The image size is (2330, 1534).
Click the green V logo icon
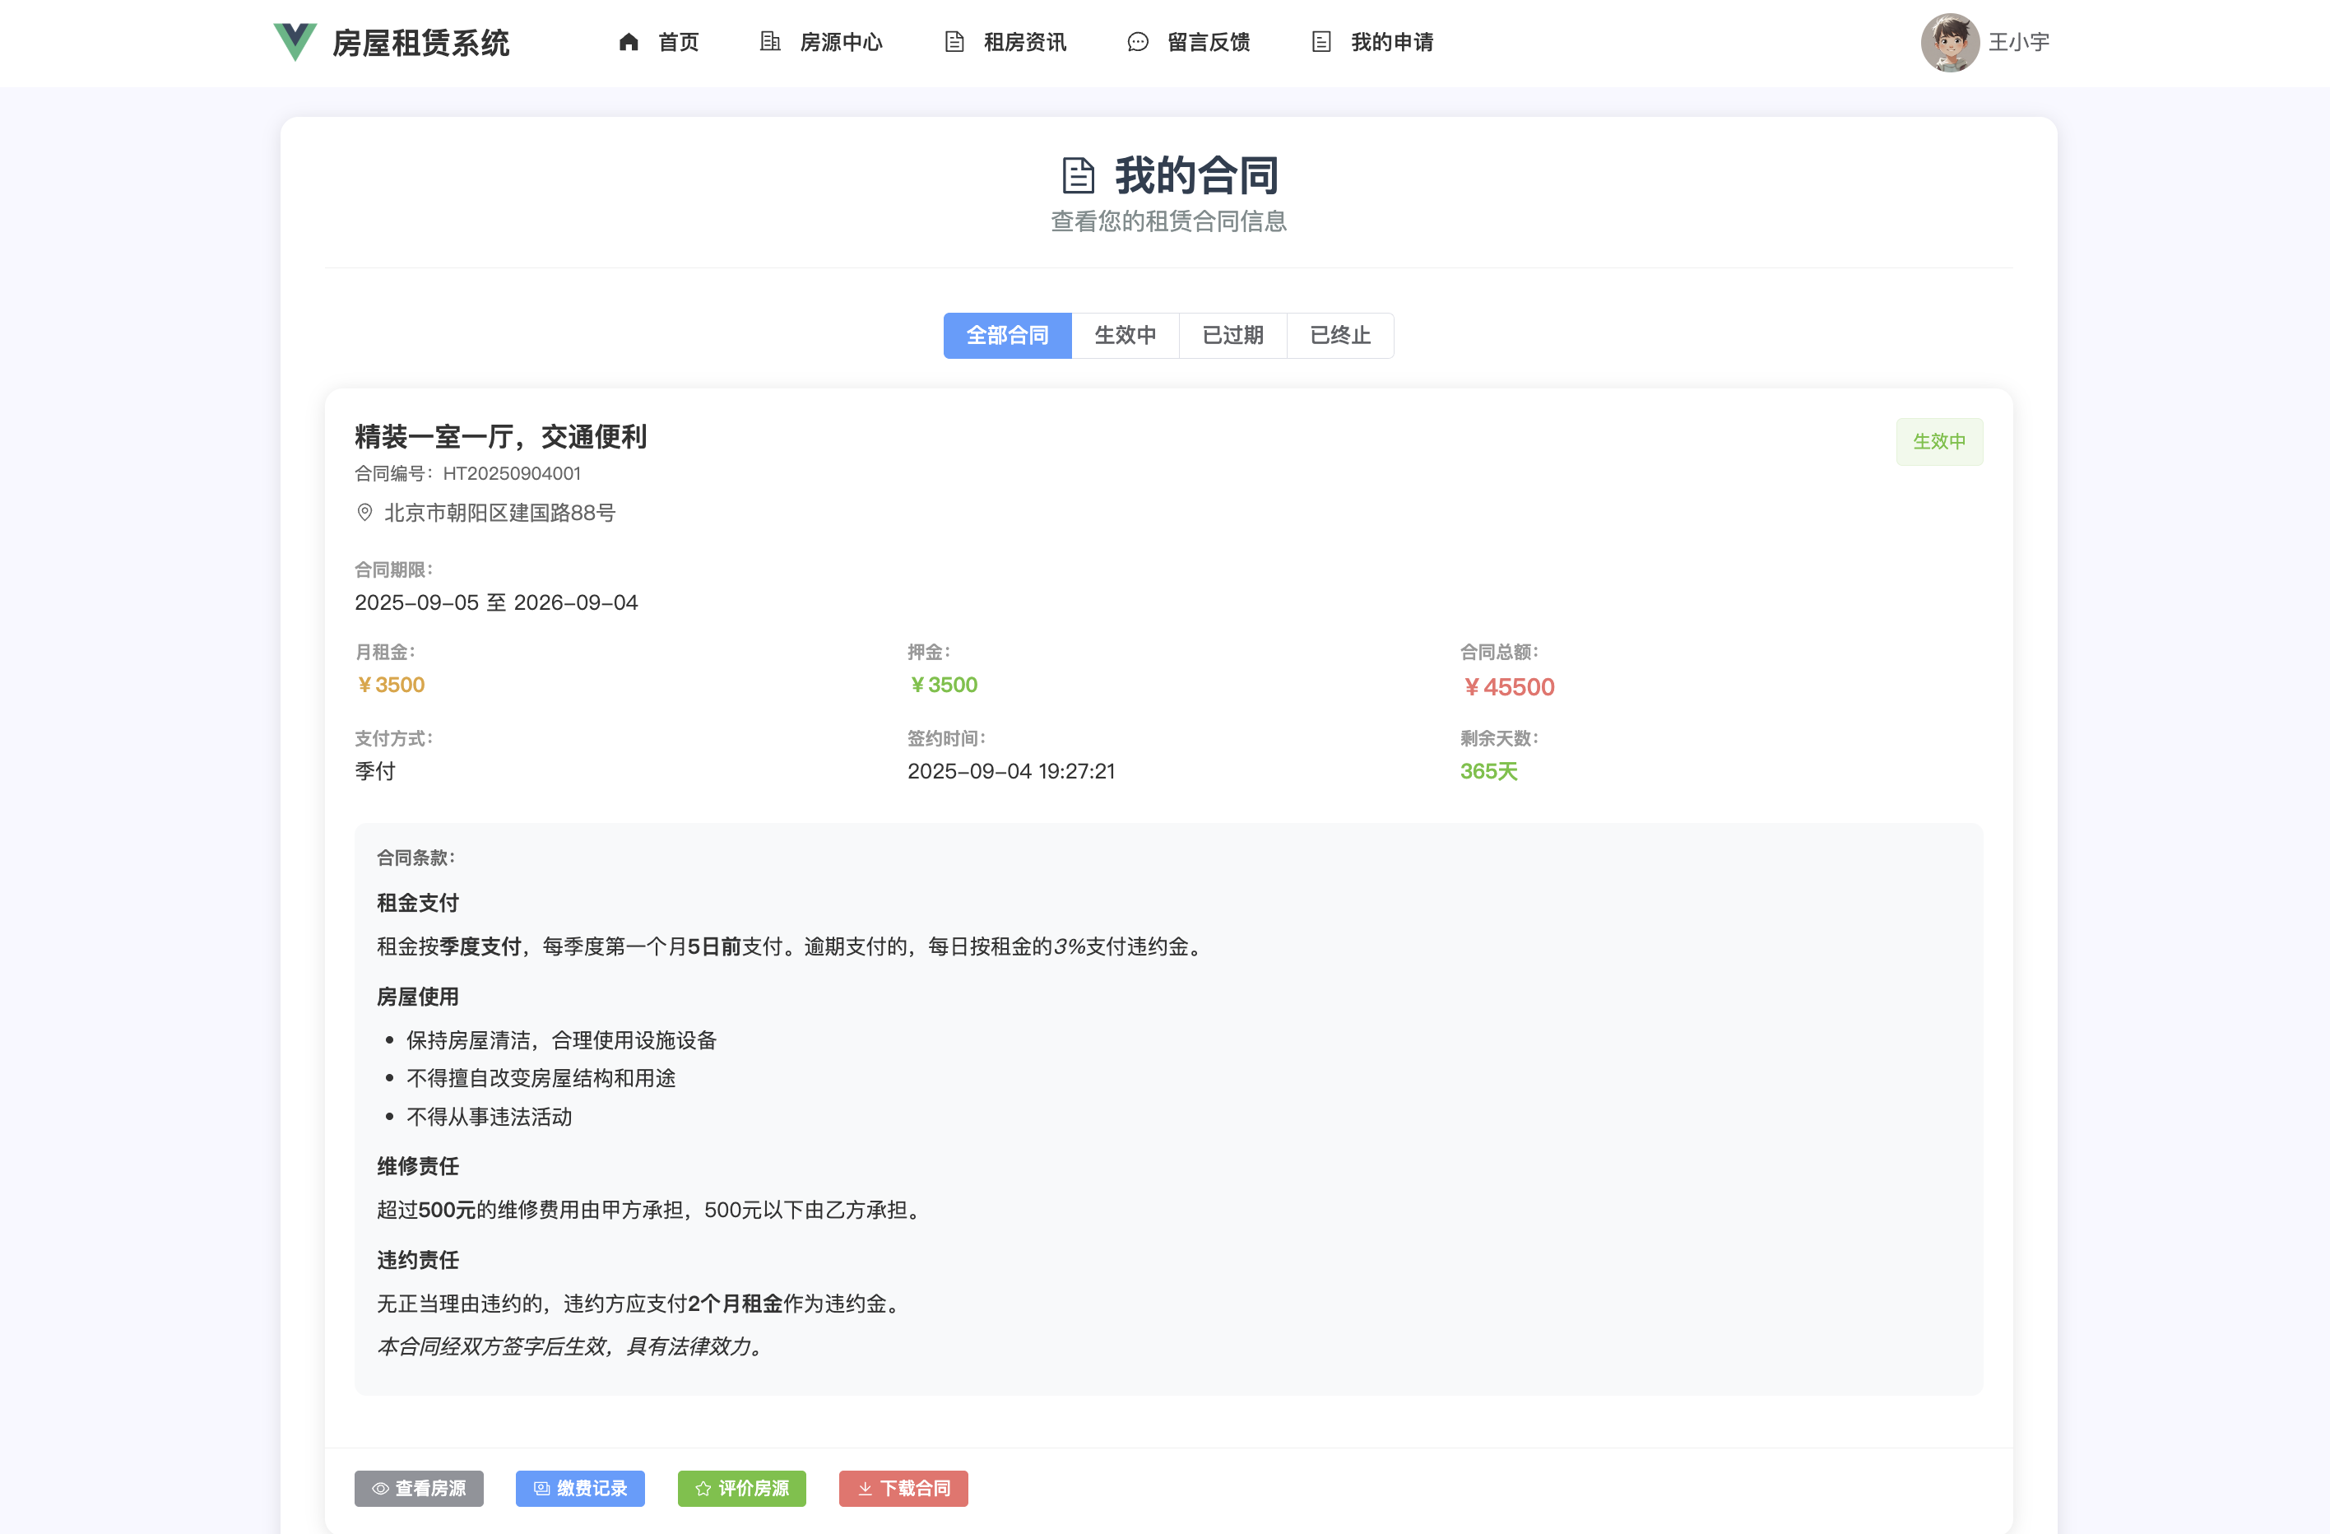[x=295, y=42]
